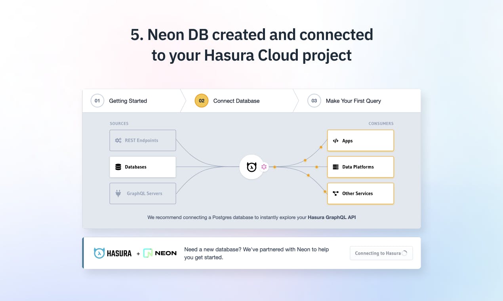Choose the Data Platforms consumer card
This screenshot has height=301, width=503.
[x=360, y=167]
